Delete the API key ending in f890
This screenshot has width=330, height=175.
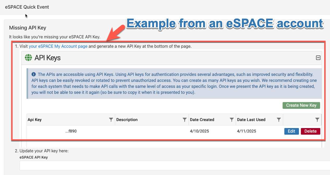pos(310,131)
